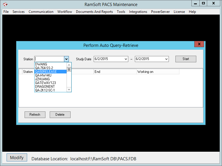Screen dimensions: 222x166
Task: Click the Working on column header
Action: click(x=157, y=72)
